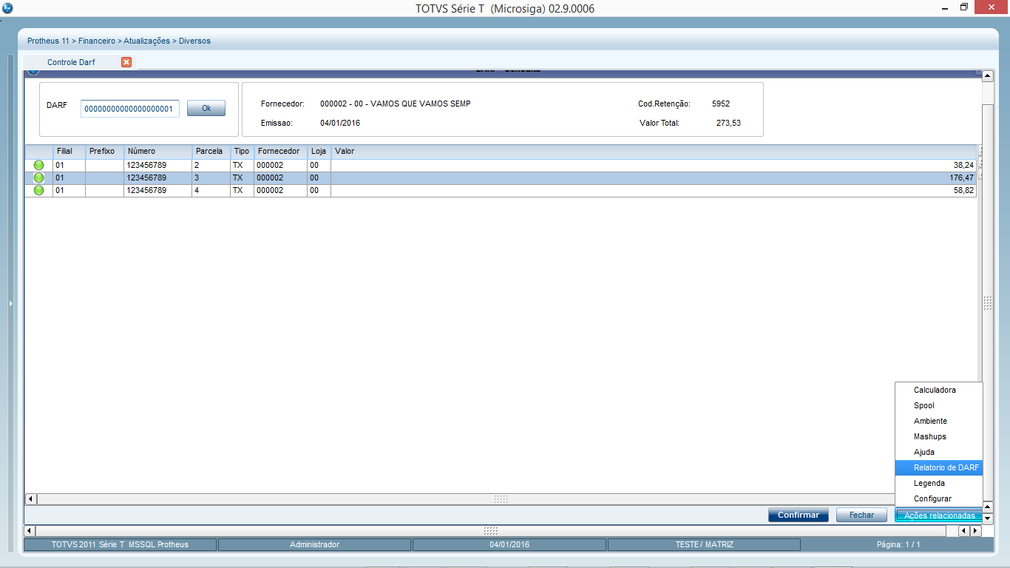Sort by the Filial column header
The height and width of the screenshot is (568, 1010).
(70, 151)
